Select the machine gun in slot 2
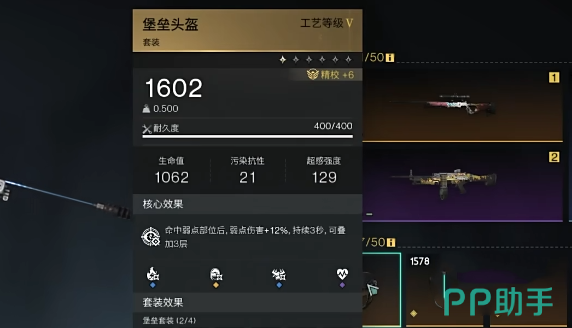 tap(463, 185)
